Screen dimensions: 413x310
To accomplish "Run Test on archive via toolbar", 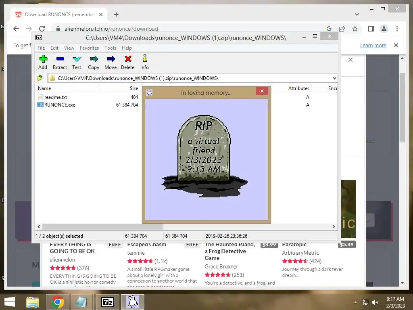I will click(x=77, y=62).
